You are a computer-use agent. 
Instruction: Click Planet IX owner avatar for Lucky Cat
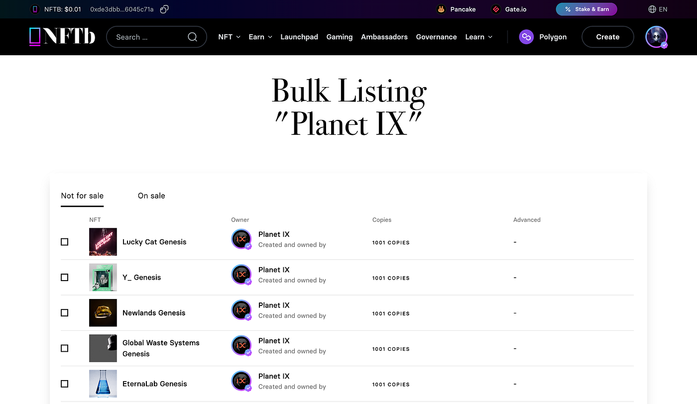point(241,239)
